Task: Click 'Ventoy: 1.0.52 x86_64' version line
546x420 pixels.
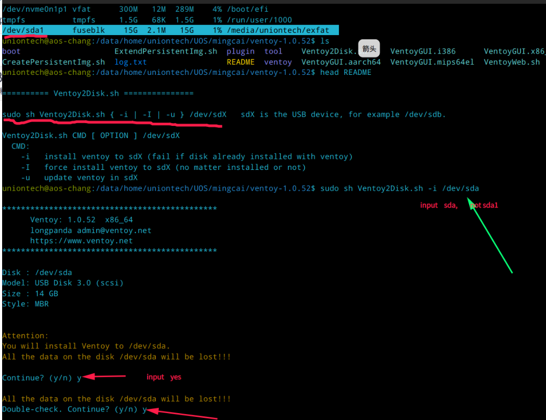Action: 81,220
